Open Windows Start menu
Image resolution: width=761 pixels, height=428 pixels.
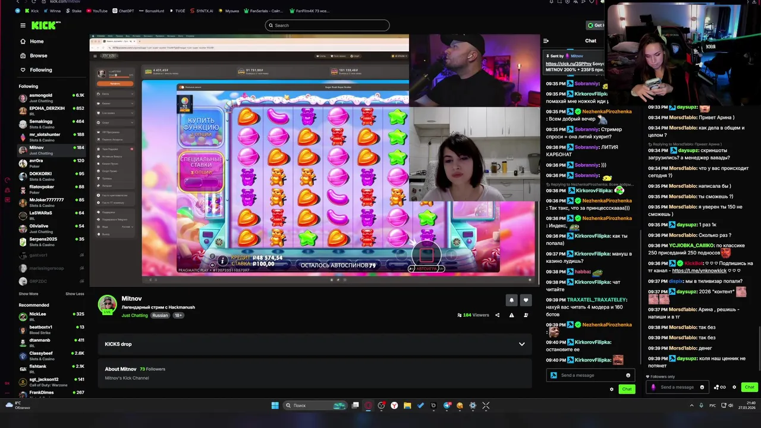coord(275,405)
